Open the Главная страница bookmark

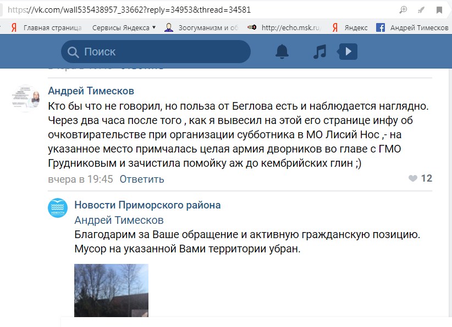pyautogui.click(x=52, y=27)
